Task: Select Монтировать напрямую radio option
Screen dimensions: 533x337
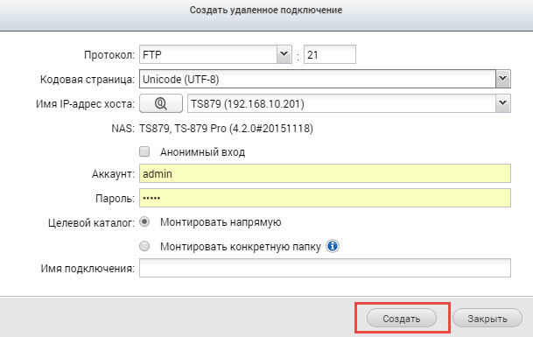Action: [144, 222]
